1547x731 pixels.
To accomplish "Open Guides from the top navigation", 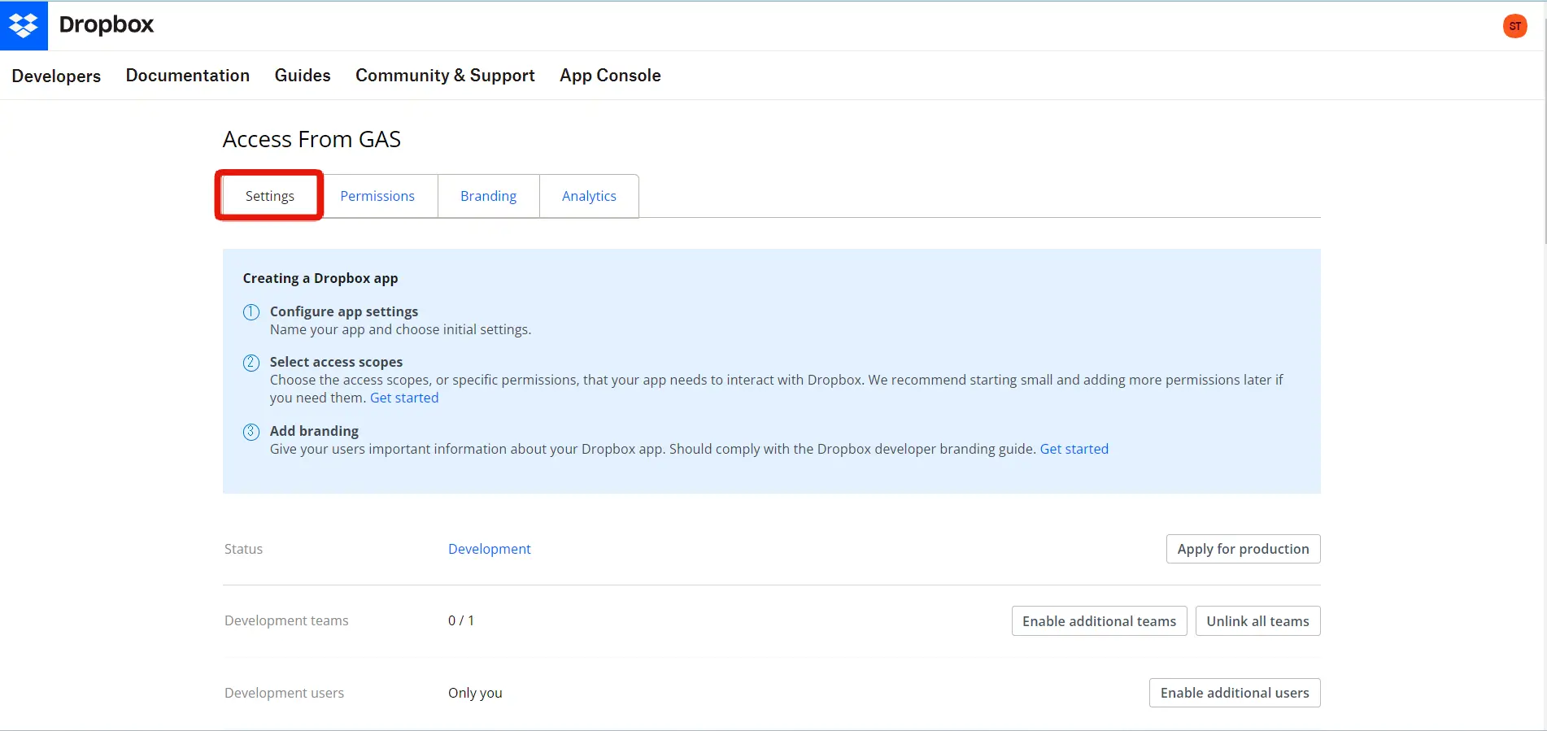I will [303, 76].
